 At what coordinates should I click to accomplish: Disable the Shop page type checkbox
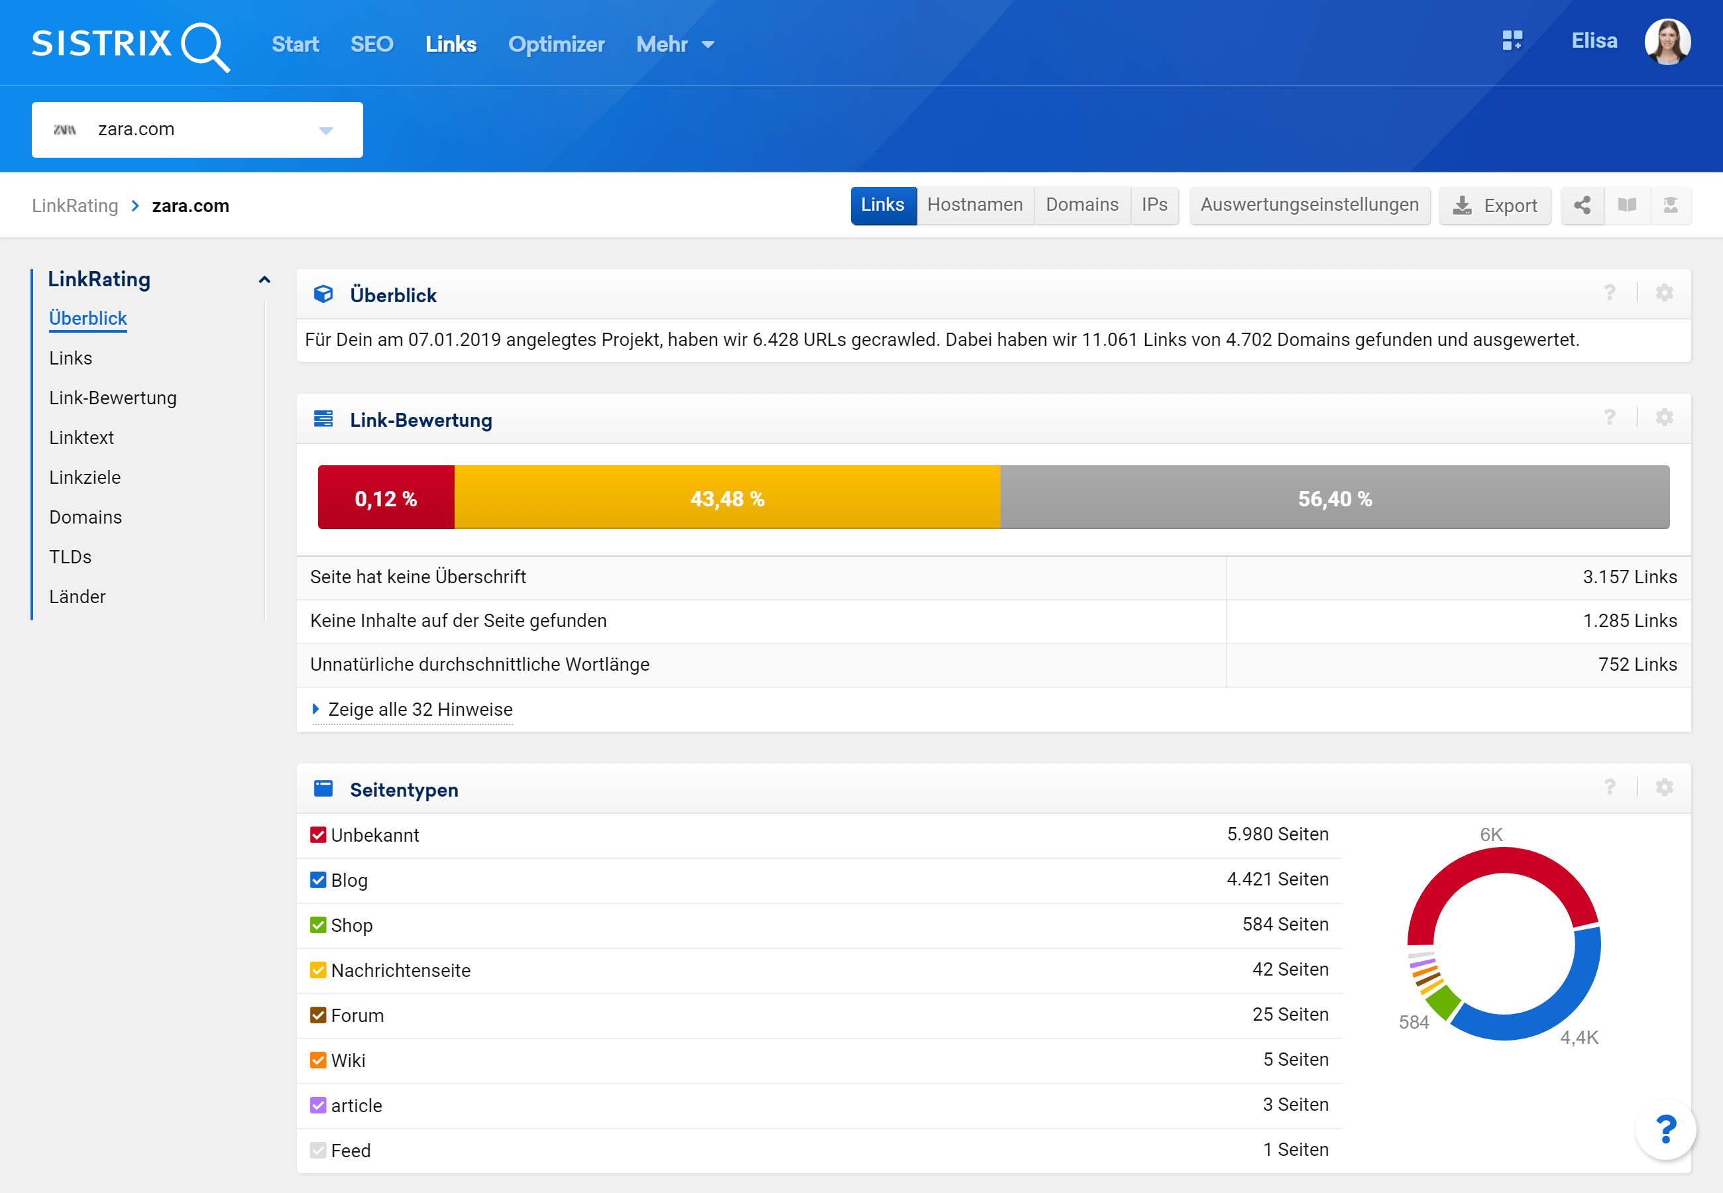click(318, 925)
